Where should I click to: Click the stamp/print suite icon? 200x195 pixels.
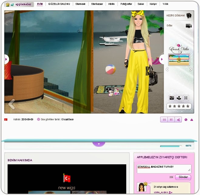click(179, 98)
